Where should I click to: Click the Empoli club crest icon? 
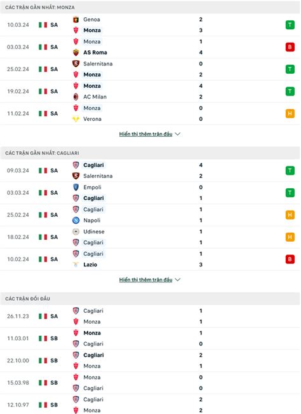point(76,187)
